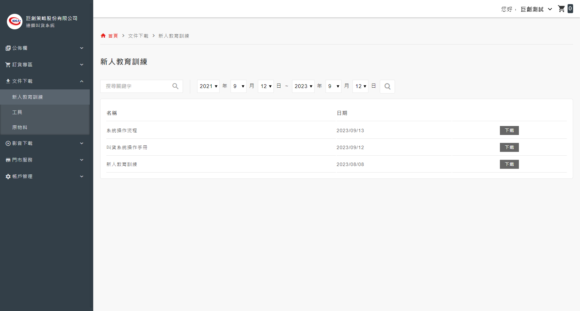Click the 訂貨專區 cart icon in sidebar
The width and height of the screenshot is (580, 311).
tap(8, 65)
